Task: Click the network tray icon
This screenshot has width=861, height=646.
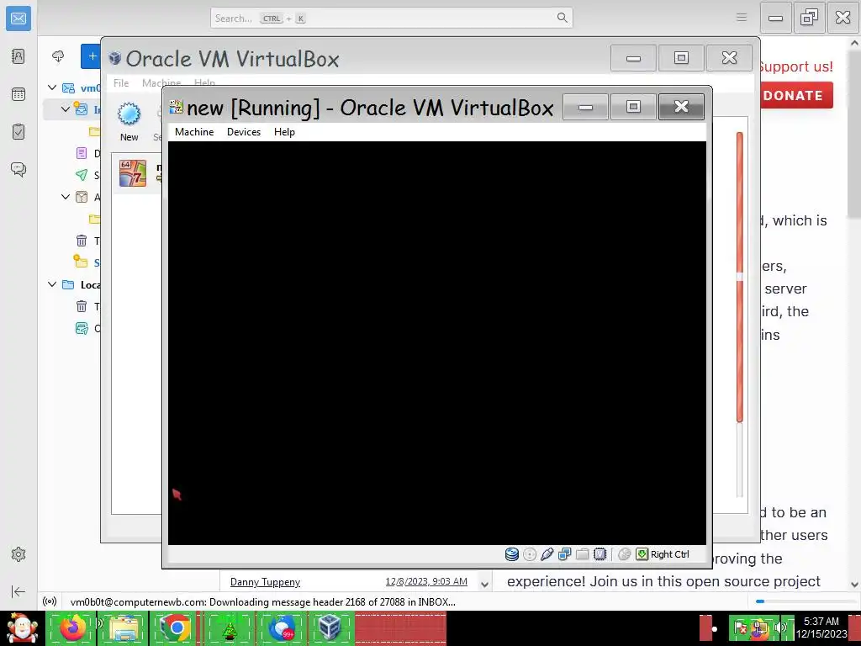Action: coord(759,627)
